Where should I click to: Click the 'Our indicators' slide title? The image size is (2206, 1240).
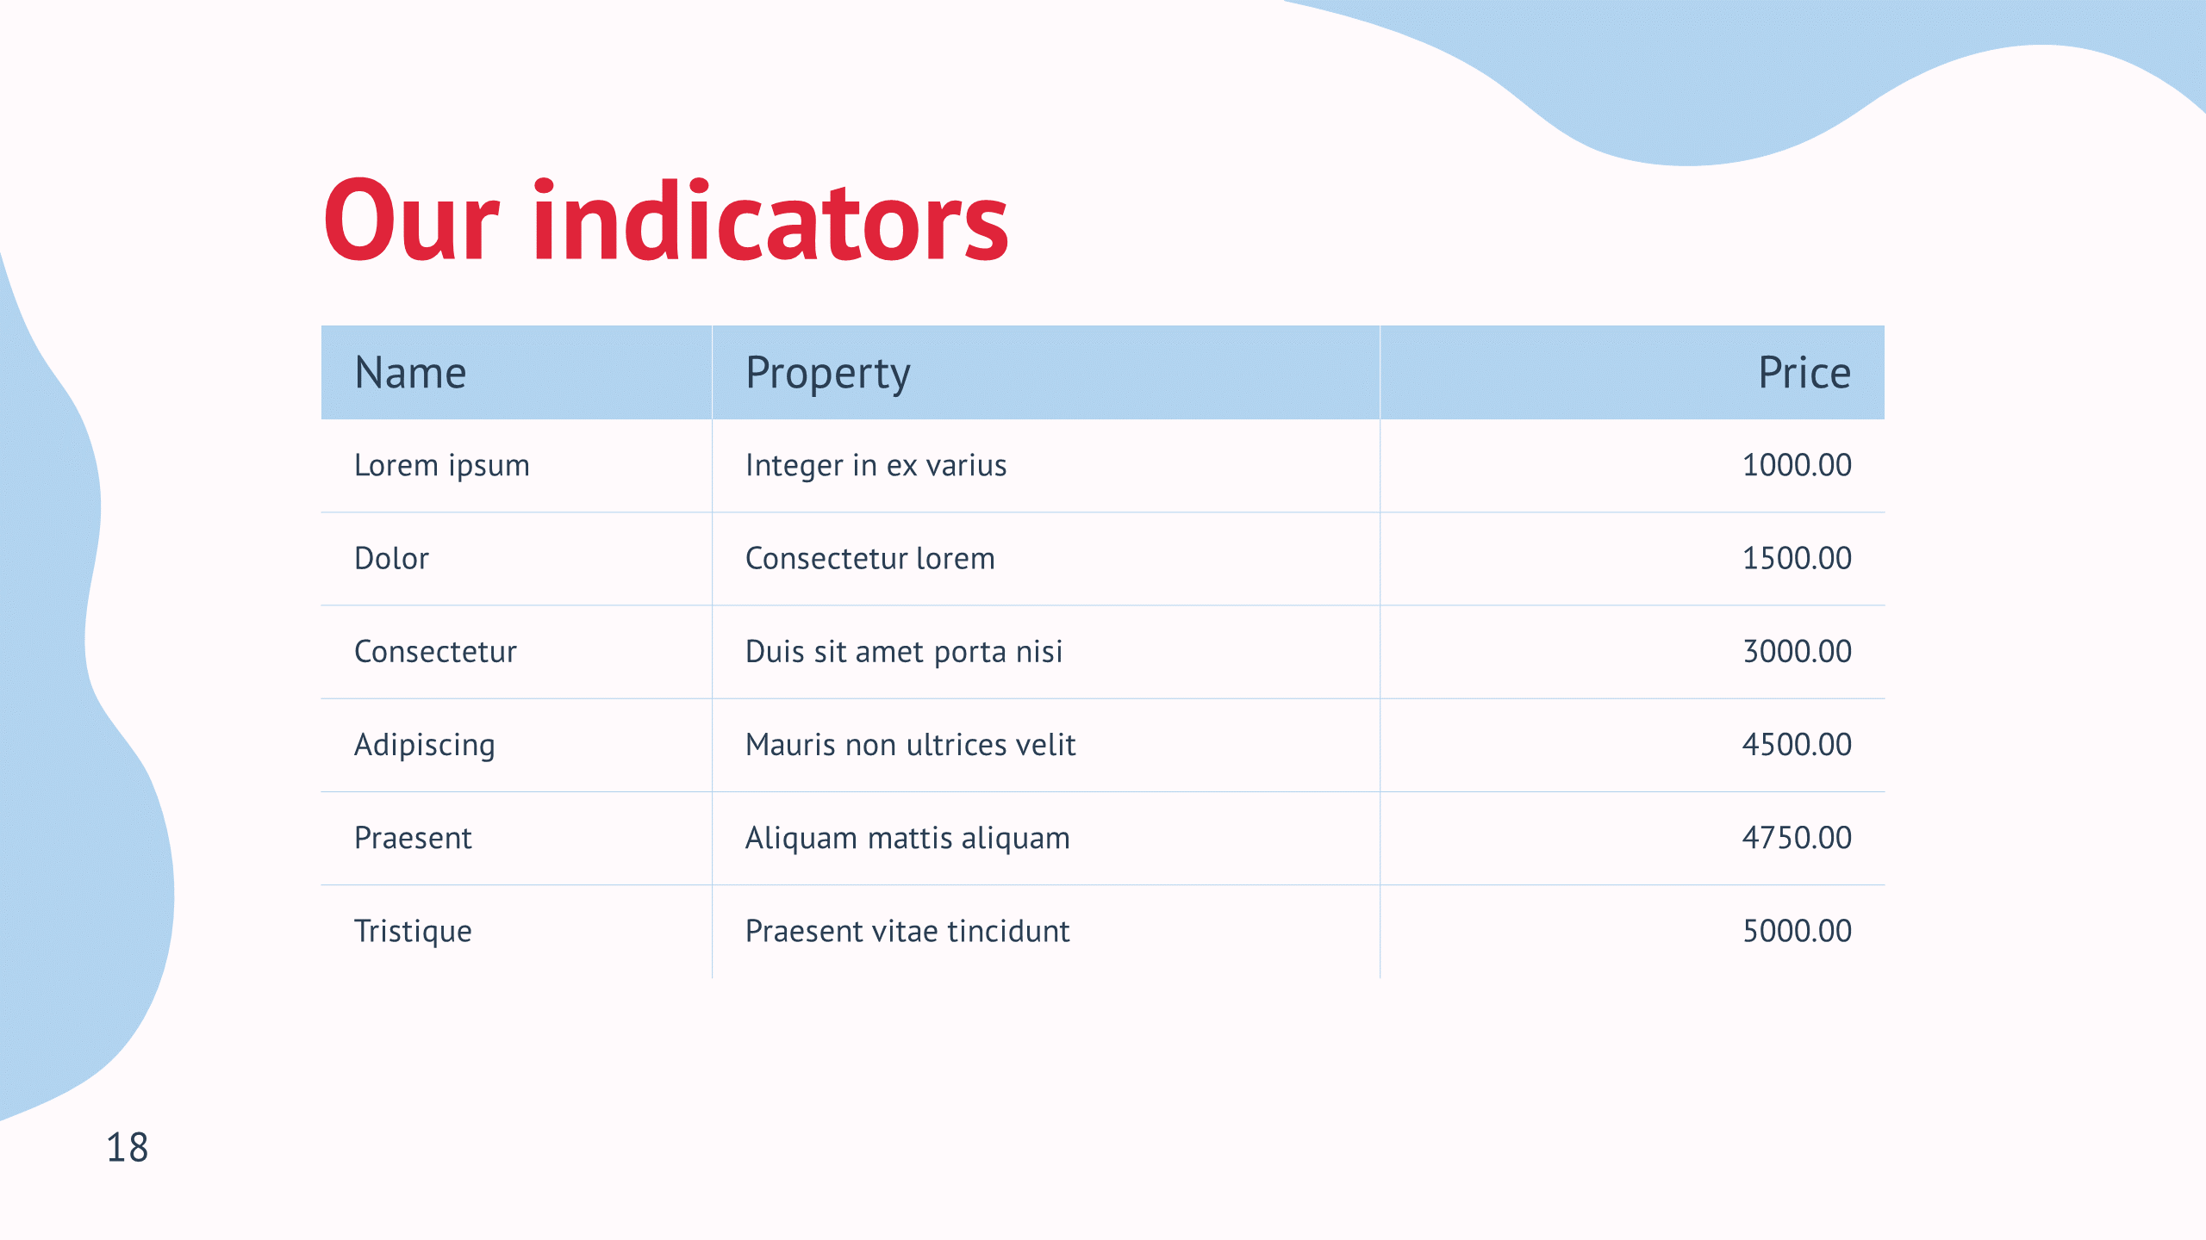coord(665,220)
